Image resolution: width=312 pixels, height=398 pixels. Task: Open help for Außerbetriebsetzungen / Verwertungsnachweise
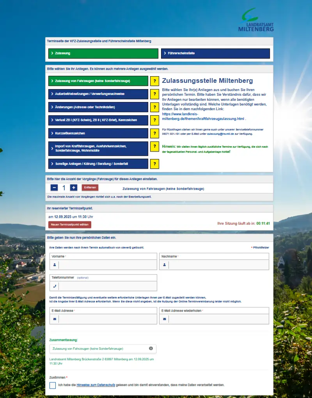tap(154, 94)
